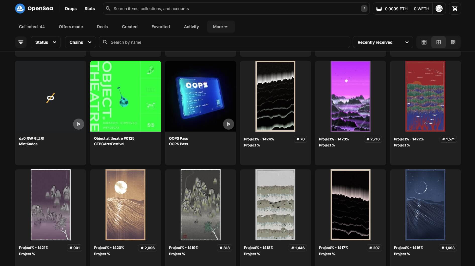The image size is (475, 266).
Task: Click the OpenSea logo icon
Action: tap(20, 9)
